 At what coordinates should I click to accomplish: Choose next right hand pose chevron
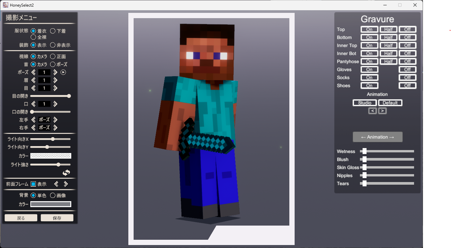coord(55,128)
